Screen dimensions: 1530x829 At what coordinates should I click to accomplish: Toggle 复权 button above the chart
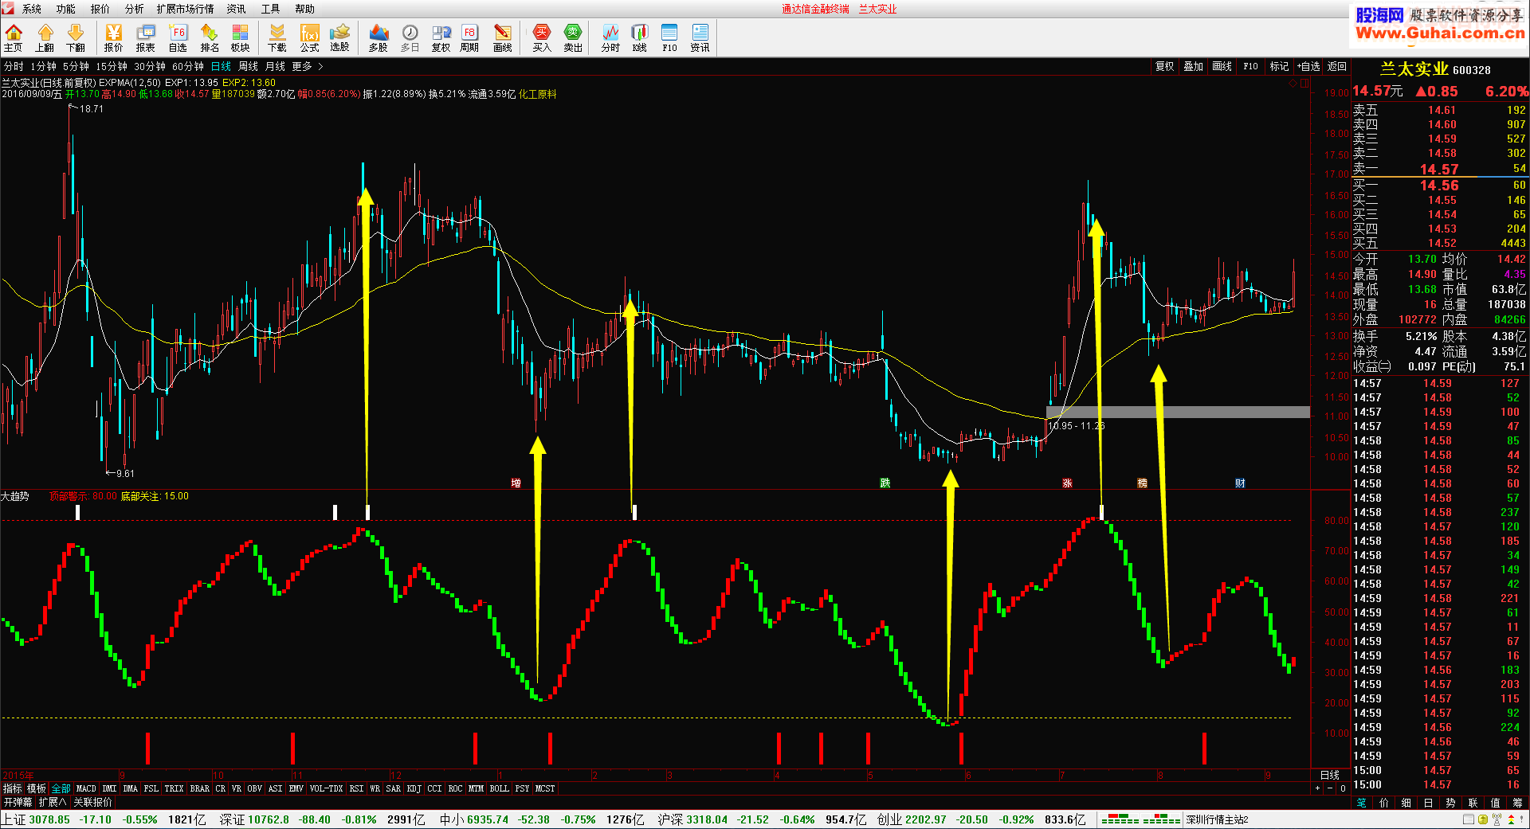[x=1165, y=67]
